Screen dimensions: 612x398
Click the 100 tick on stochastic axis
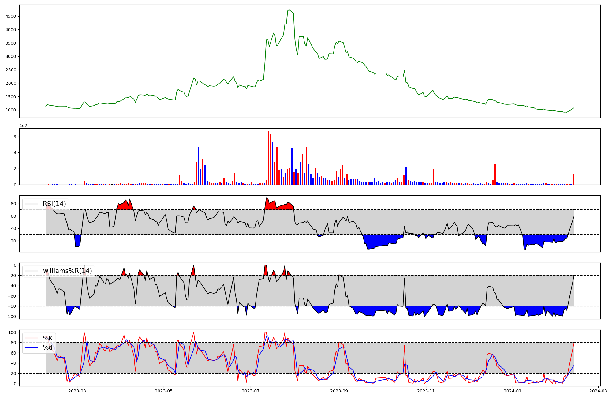click(x=12, y=332)
